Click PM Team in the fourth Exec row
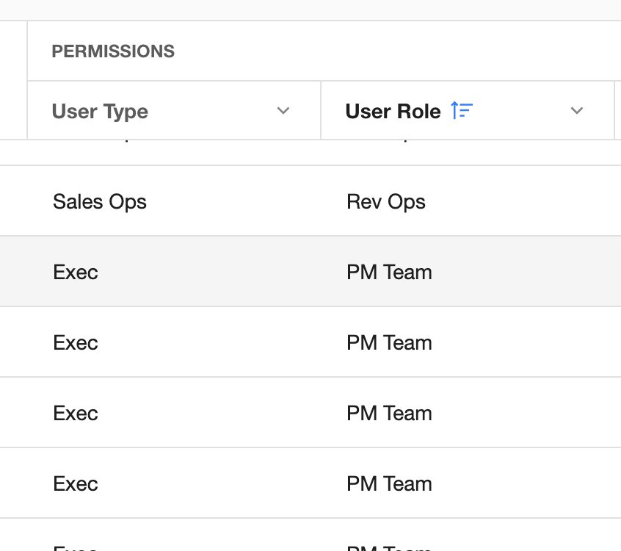The height and width of the screenshot is (551, 621). click(x=389, y=484)
